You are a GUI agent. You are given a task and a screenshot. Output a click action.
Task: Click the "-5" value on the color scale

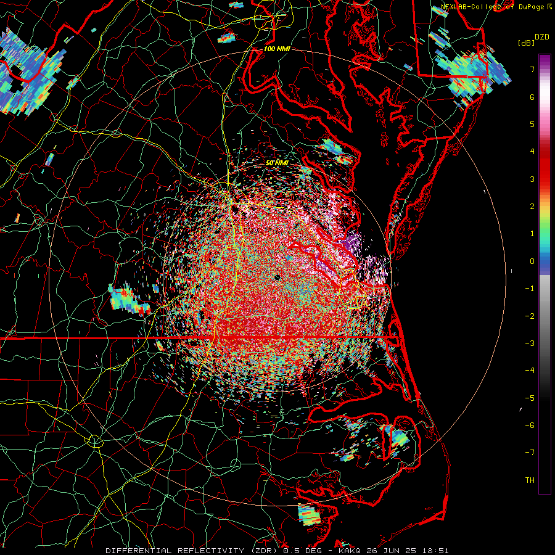530,398
